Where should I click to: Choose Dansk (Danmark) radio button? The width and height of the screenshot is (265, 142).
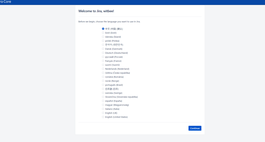pyautogui.click(x=103, y=49)
